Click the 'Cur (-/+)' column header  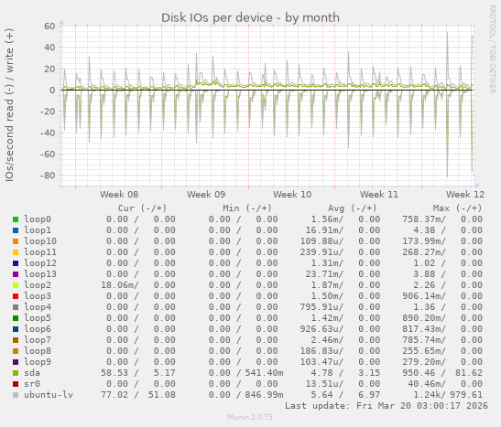(x=142, y=208)
